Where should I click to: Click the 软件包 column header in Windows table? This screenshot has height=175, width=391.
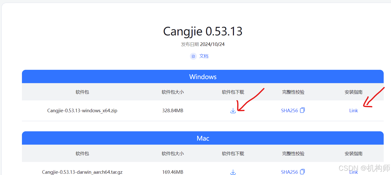click(x=82, y=92)
